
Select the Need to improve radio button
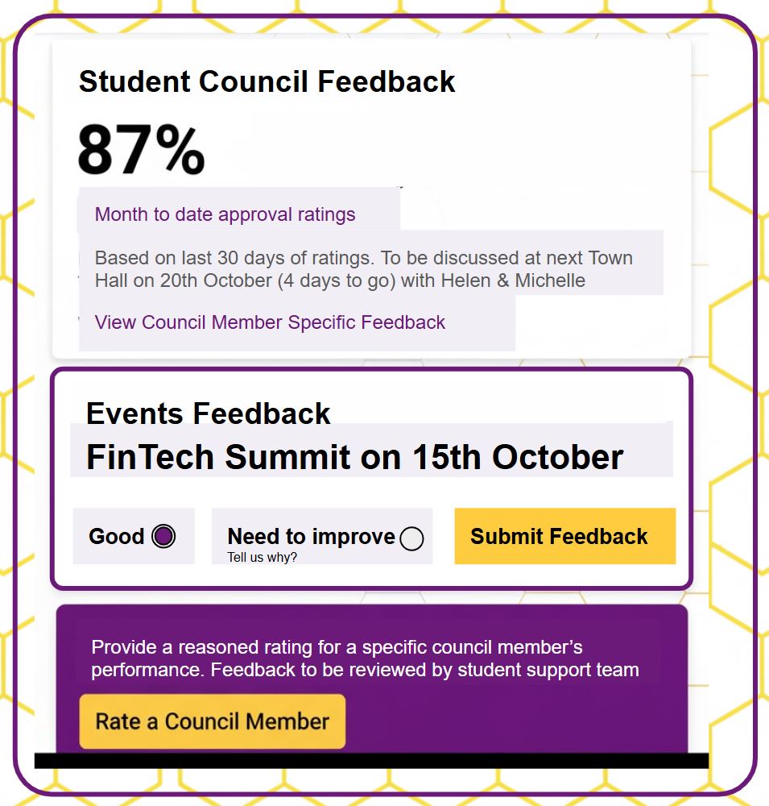click(x=411, y=538)
